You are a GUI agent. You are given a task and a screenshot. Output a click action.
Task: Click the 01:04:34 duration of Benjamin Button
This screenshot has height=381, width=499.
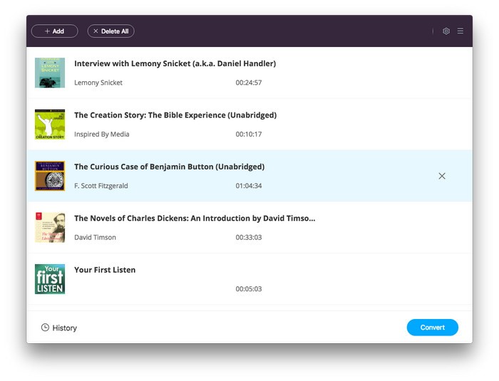(249, 186)
